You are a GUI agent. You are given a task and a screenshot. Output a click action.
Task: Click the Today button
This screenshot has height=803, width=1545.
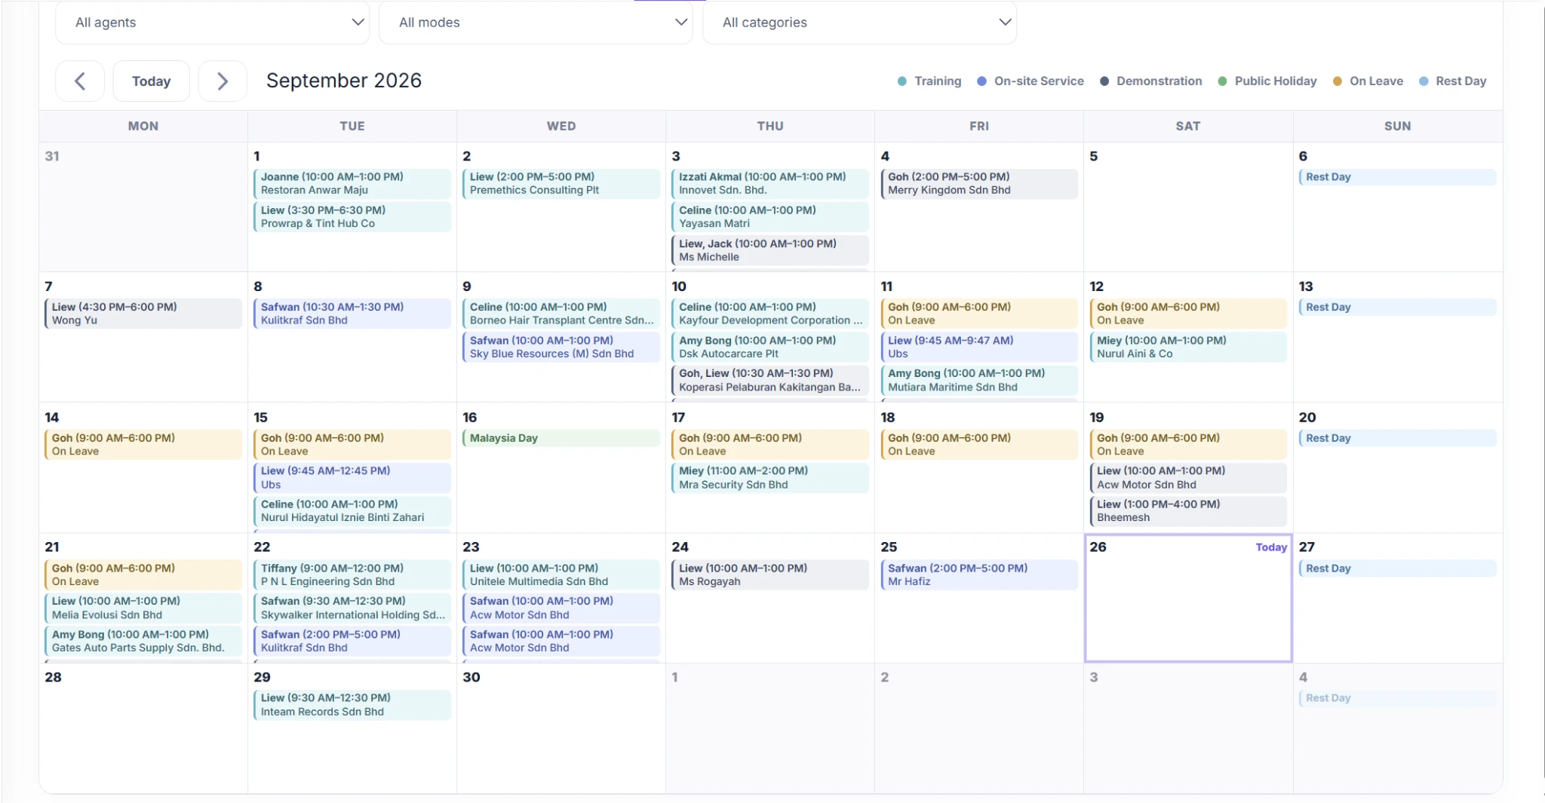[x=152, y=81]
